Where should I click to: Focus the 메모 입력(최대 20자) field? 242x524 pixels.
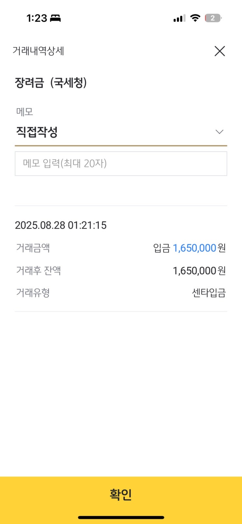coord(121,164)
